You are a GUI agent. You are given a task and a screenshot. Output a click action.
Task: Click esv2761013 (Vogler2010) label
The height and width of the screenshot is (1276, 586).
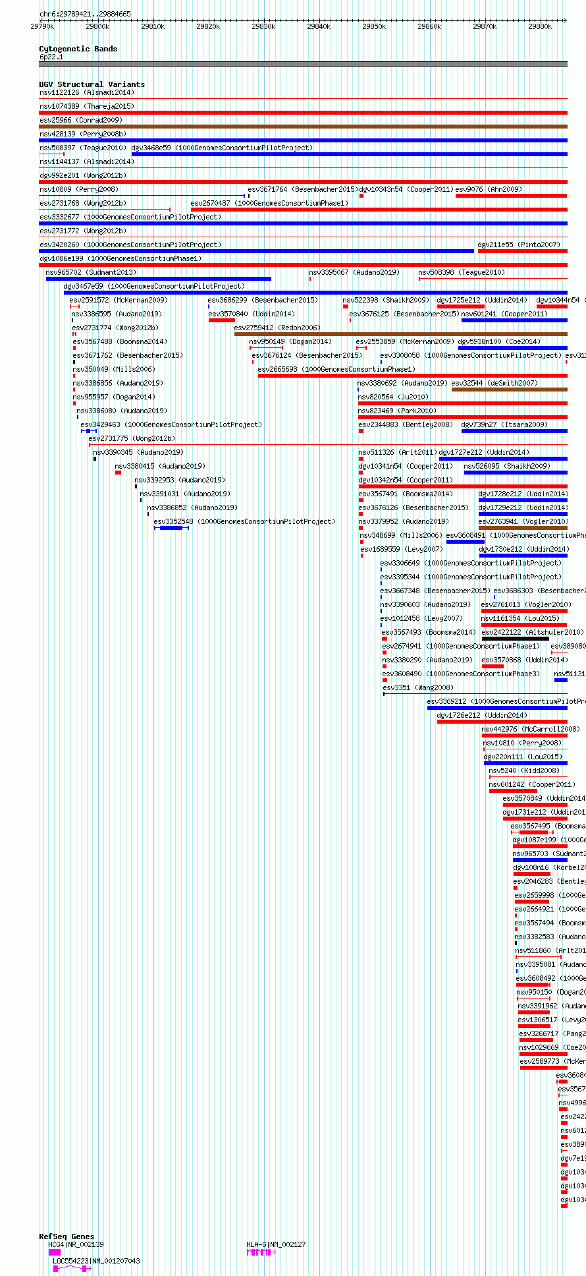pyautogui.click(x=526, y=604)
